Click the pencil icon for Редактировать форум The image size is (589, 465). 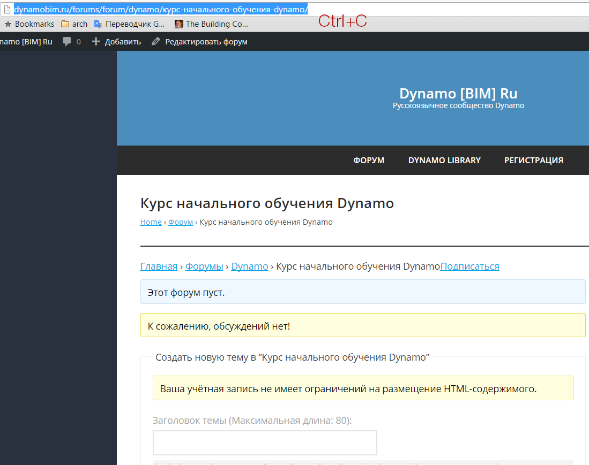tap(156, 41)
